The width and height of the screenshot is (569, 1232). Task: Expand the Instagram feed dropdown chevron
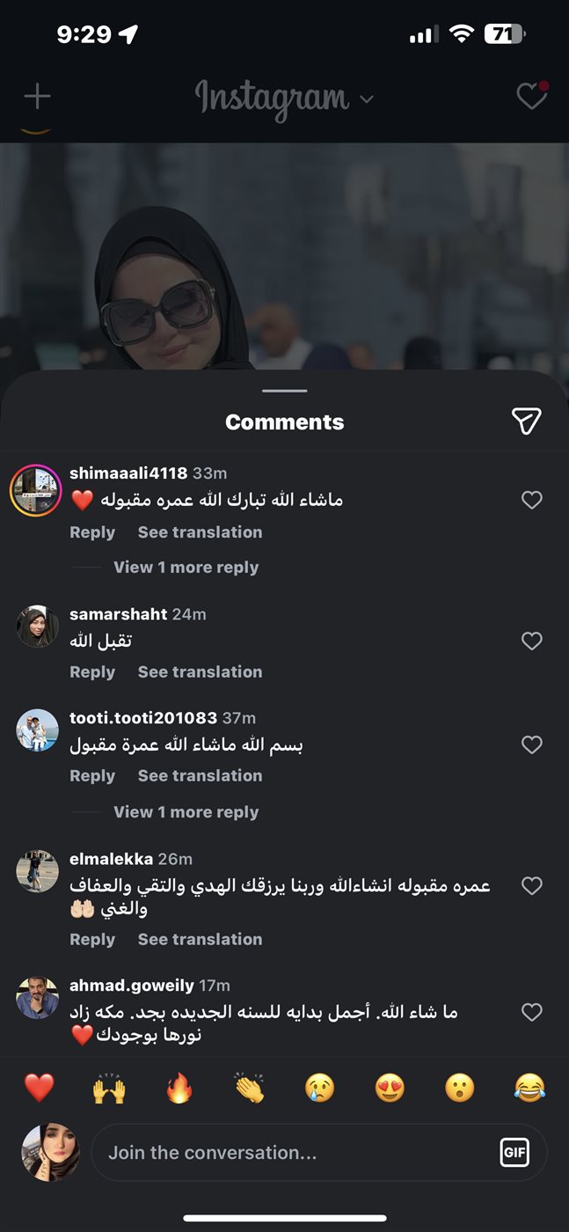pos(367,99)
